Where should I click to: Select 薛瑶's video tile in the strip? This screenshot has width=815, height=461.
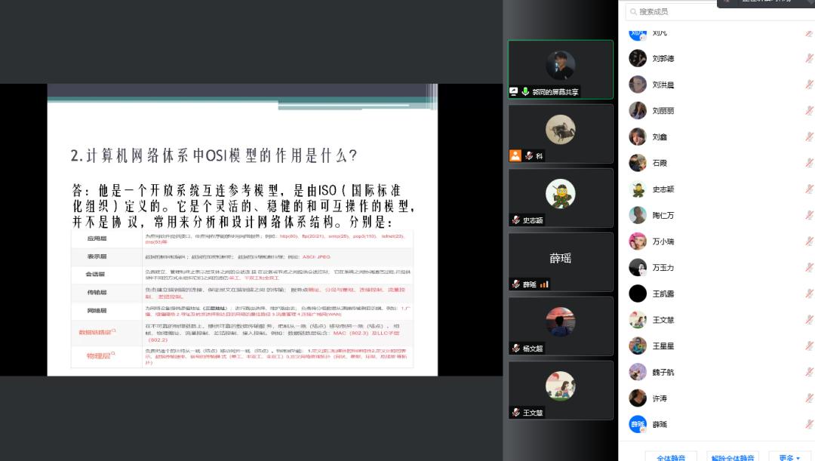[x=561, y=262]
